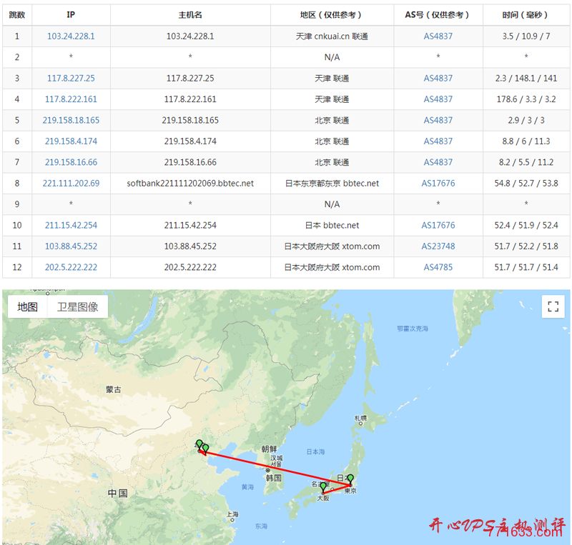Open the IP link 211.15.42.254

pyautogui.click(x=71, y=225)
